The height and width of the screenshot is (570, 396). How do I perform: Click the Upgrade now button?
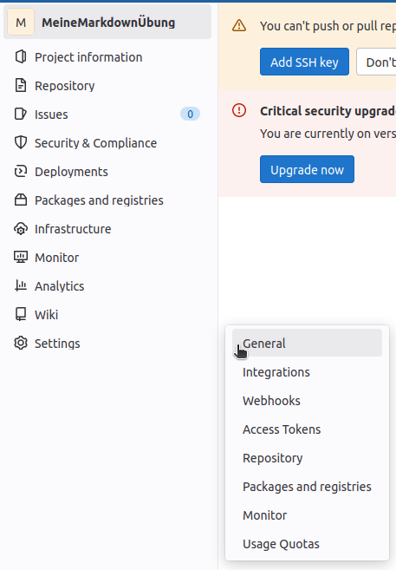pyautogui.click(x=307, y=169)
